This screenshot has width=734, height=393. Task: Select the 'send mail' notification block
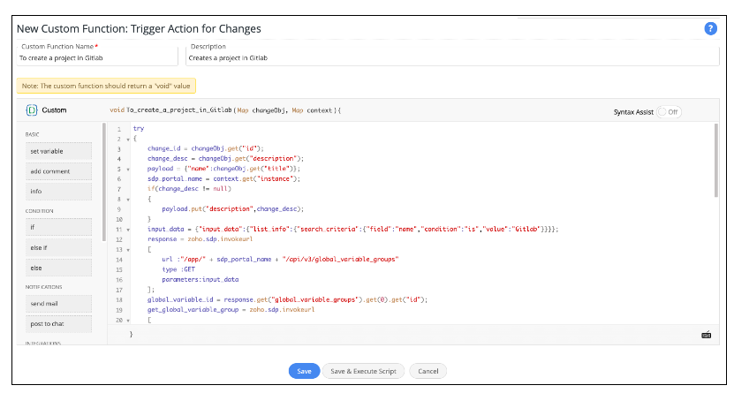coord(58,304)
